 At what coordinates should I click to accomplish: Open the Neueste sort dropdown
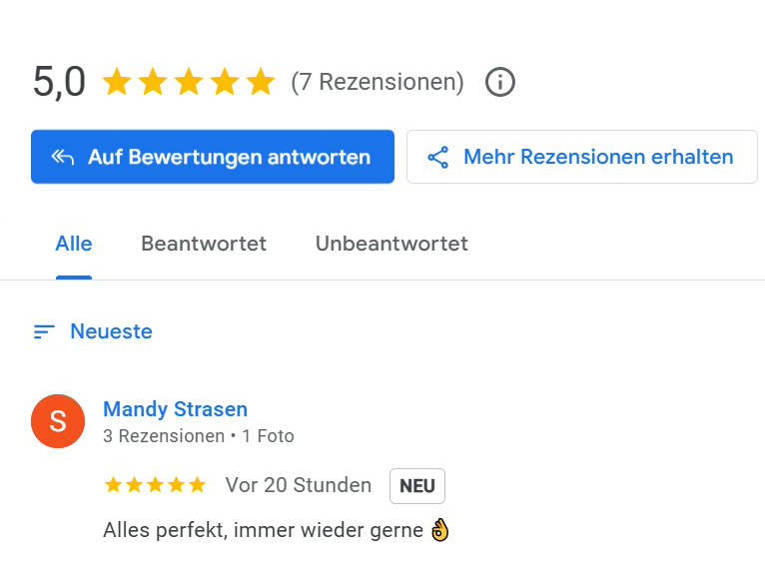[93, 331]
